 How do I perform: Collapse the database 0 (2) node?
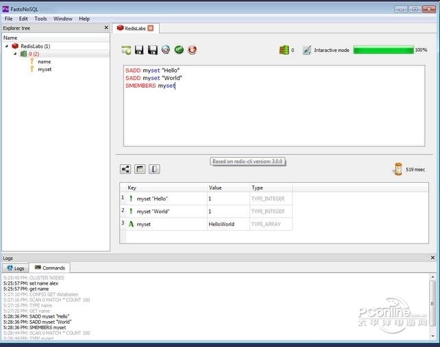pos(16,54)
